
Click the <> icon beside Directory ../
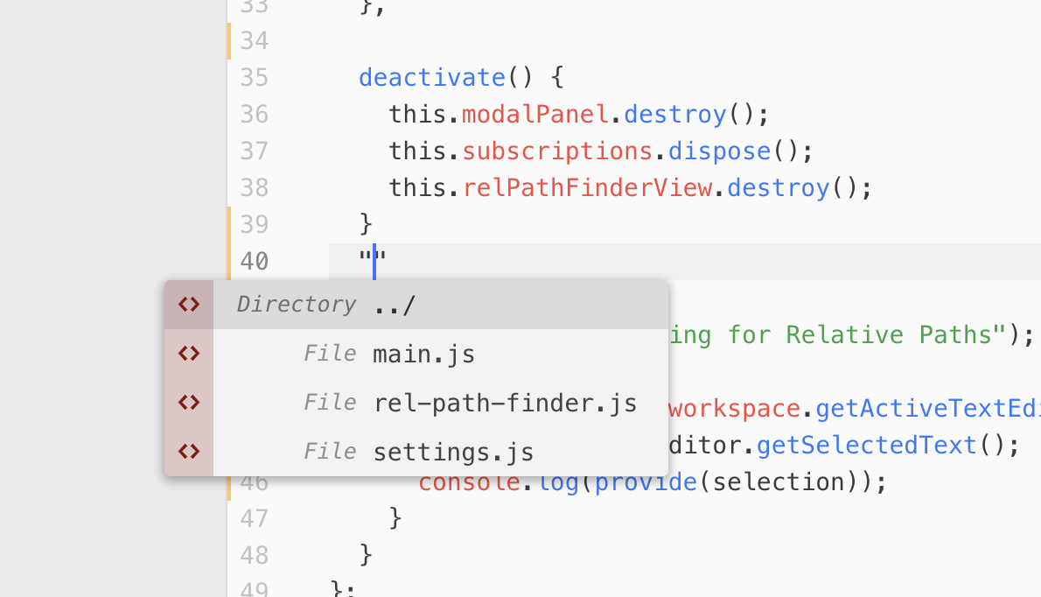tap(188, 304)
